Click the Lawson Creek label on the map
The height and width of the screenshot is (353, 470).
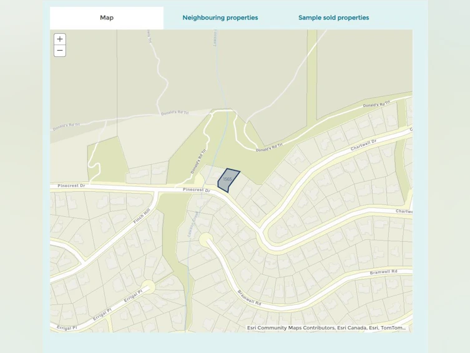pyautogui.click(x=193, y=224)
